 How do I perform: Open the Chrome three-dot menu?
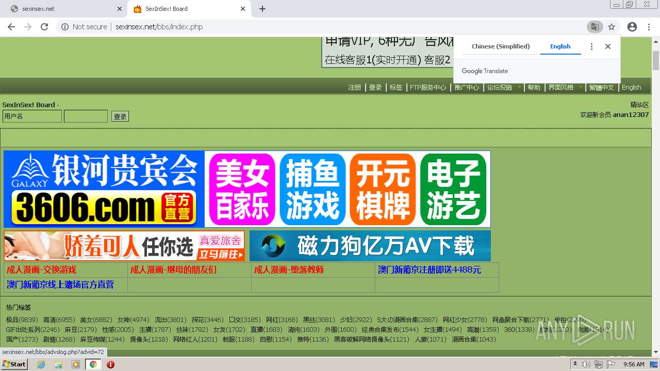(x=649, y=27)
